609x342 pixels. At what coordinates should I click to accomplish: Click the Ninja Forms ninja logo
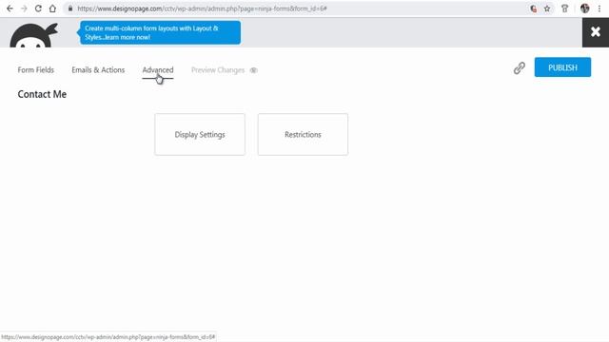[34, 35]
